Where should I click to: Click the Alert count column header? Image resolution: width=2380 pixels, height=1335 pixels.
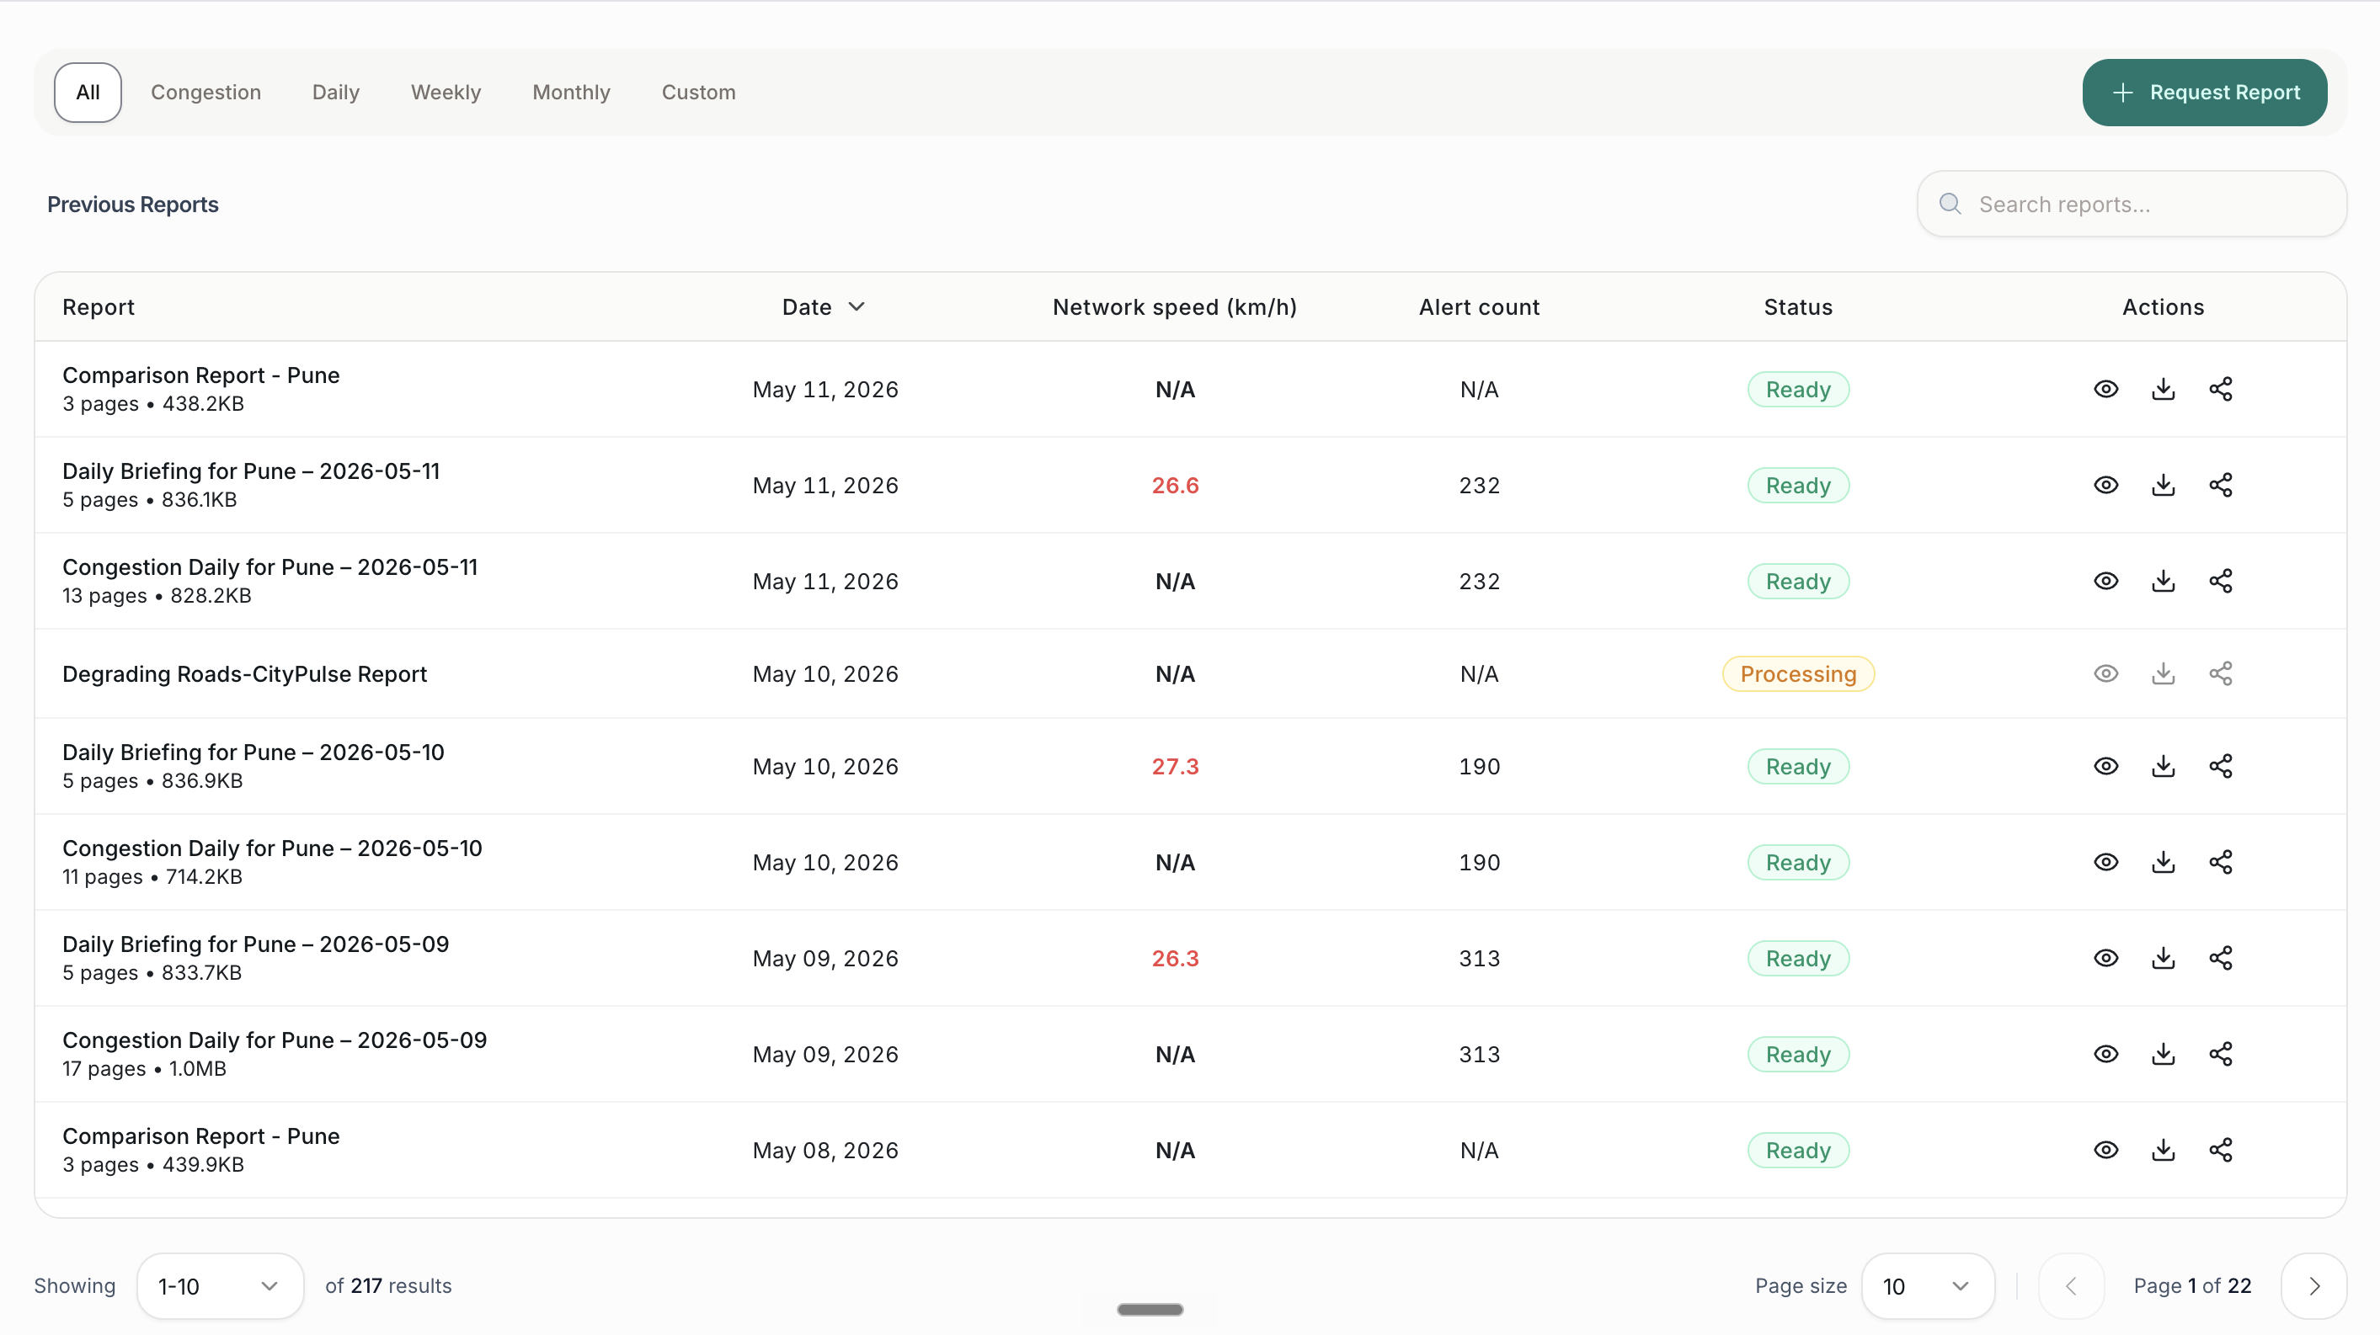click(1479, 306)
